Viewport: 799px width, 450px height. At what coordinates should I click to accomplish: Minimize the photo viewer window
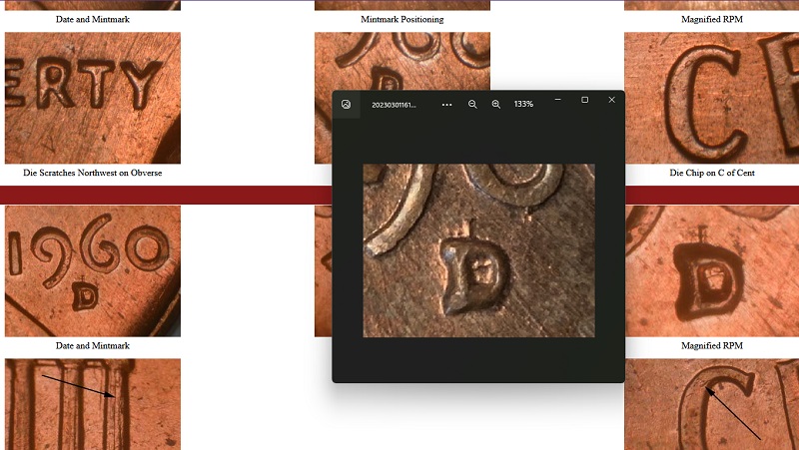click(x=558, y=100)
